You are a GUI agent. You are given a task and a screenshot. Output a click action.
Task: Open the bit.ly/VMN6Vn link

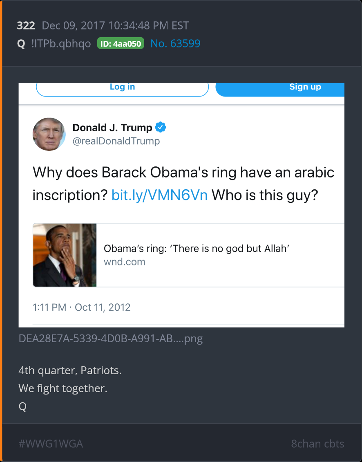click(159, 195)
